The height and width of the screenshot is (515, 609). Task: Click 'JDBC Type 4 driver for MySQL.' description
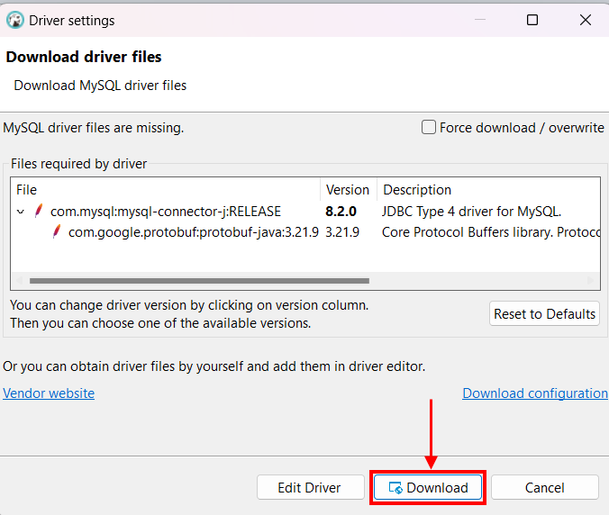pos(471,212)
